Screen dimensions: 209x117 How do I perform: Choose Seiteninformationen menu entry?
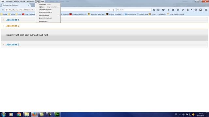[48, 18]
